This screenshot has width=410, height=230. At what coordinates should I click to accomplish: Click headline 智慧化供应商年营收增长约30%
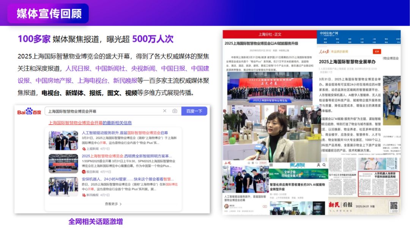pos(297,187)
